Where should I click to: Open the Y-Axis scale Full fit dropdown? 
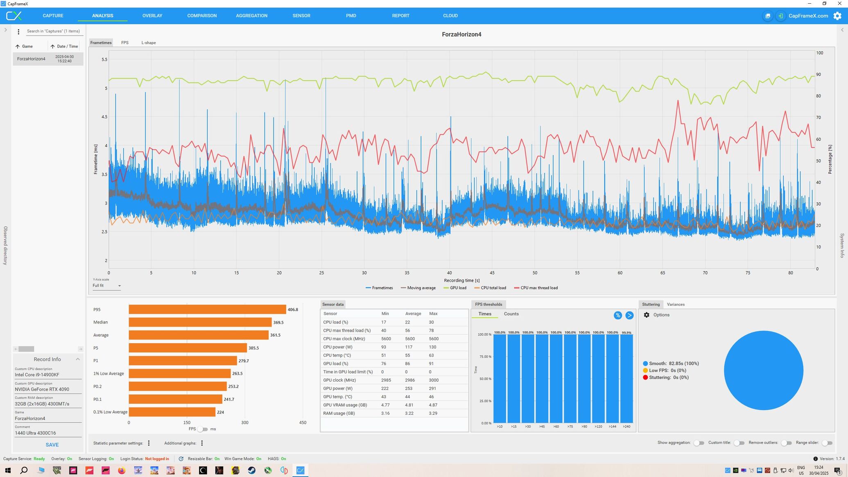click(106, 286)
